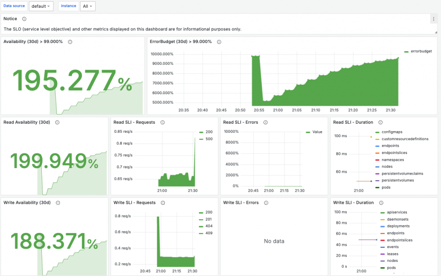Show info icon for Read SLI - Requests
Screen dimensions: 441x276
tap(162, 123)
